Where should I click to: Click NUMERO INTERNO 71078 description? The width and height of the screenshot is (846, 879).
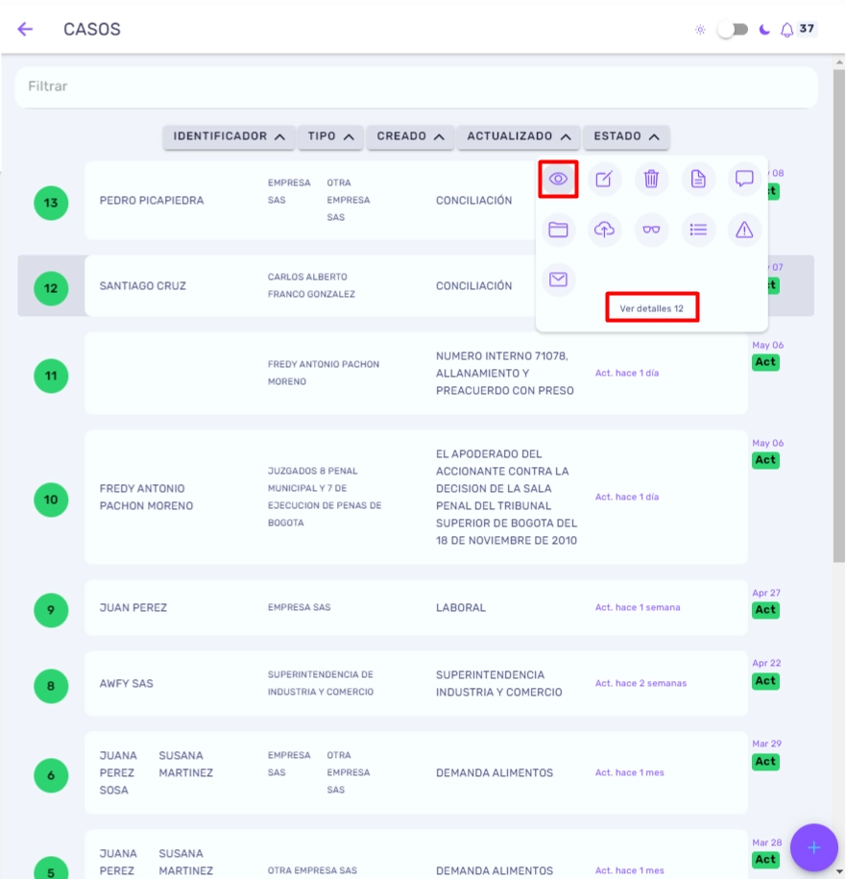pos(505,374)
